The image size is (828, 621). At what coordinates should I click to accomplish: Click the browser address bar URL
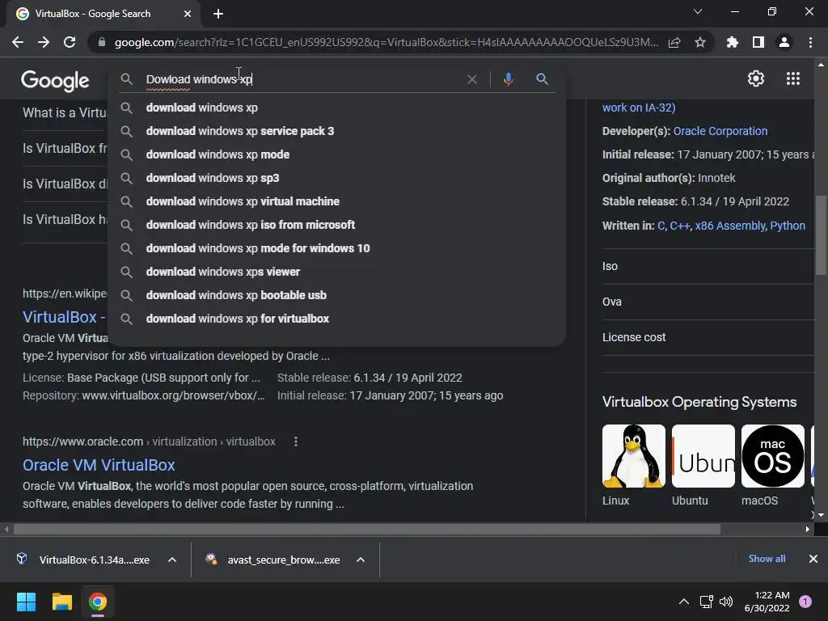click(x=386, y=42)
